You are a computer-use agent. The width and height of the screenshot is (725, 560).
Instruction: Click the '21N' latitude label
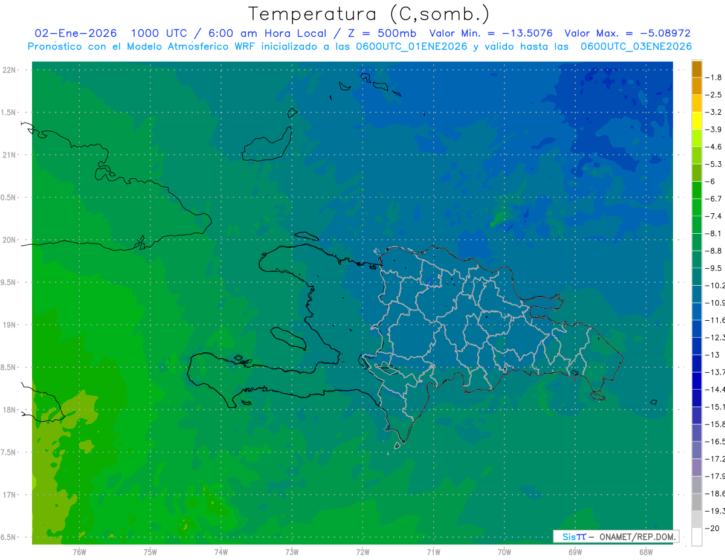pos(10,155)
